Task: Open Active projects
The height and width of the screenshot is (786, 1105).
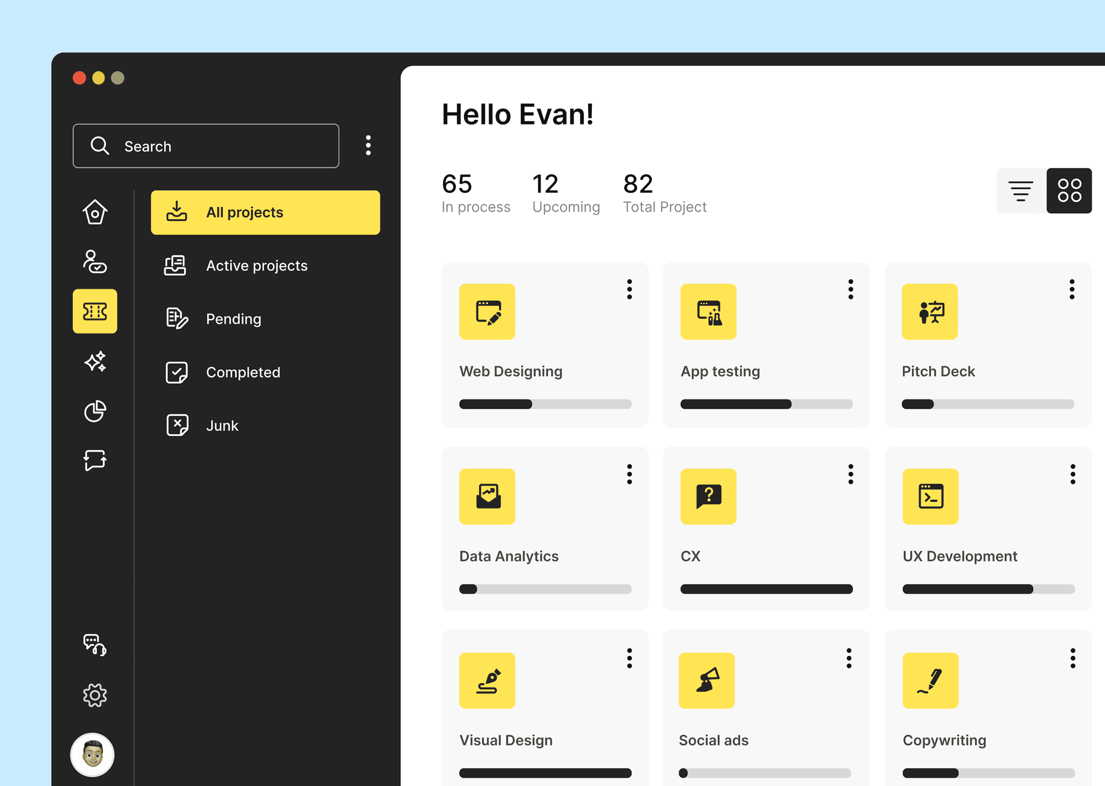Action: [256, 265]
